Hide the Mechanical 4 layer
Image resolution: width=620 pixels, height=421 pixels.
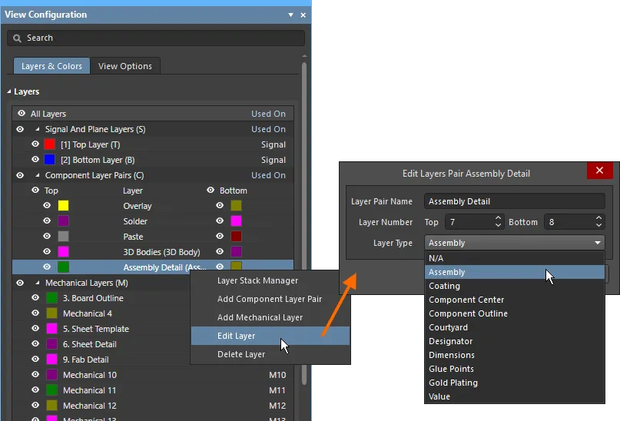click(x=35, y=313)
